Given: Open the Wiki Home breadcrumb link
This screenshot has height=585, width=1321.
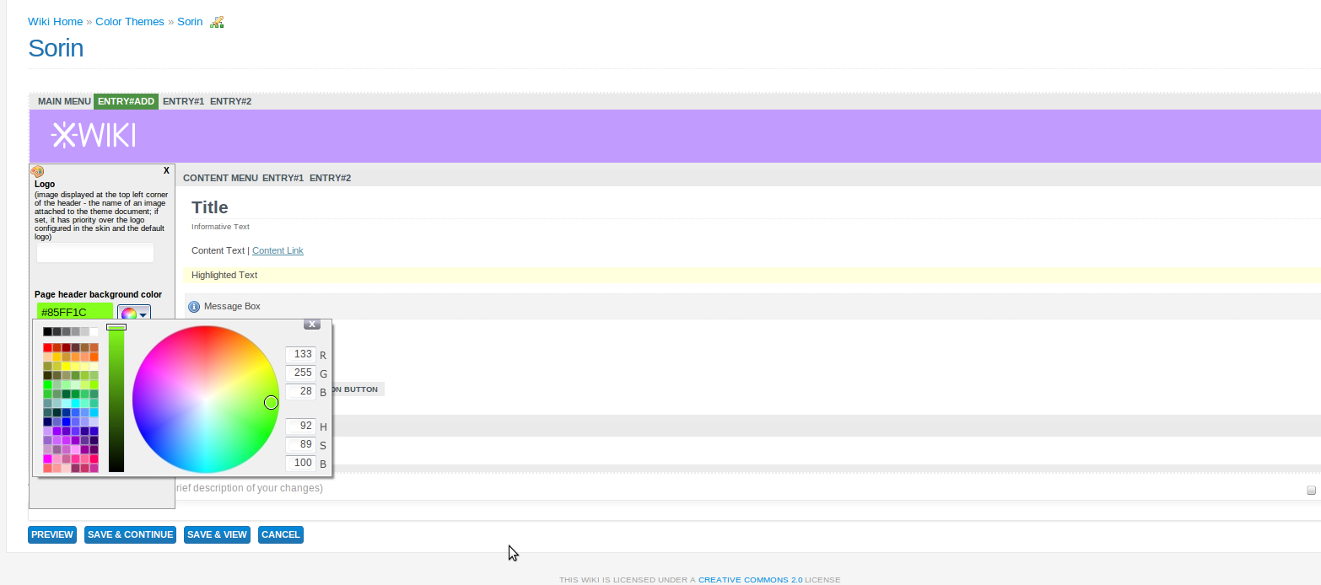Looking at the screenshot, I should point(55,21).
